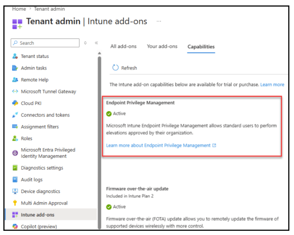Click the Connectors and tokens icon
Image resolution: width=294 pixels, height=235 pixels.
(15, 115)
